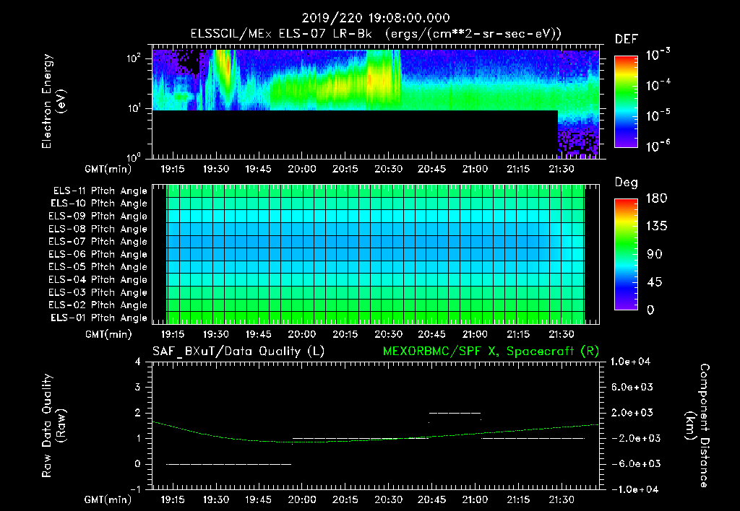Click the 20:45 tick under the data quality plot
Screen dimensions: 740x511
(431, 499)
